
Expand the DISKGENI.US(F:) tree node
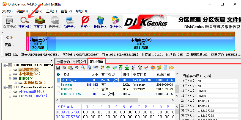pos(10,96)
